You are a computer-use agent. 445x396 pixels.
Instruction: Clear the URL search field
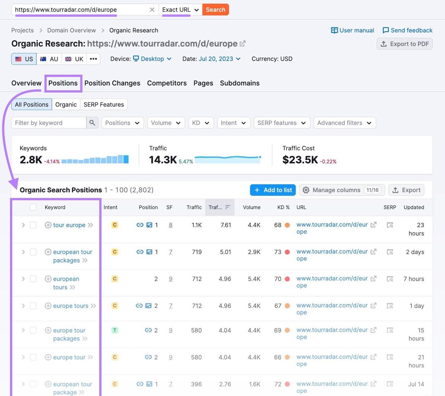coord(152,10)
